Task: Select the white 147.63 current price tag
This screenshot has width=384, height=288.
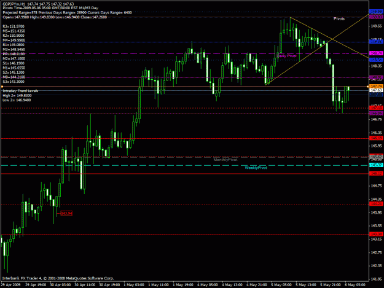Action: (376, 90)
